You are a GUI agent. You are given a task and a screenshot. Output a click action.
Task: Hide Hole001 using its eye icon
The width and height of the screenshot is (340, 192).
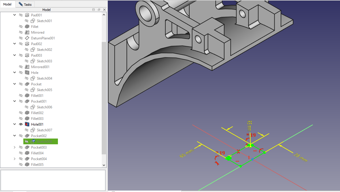(x=21, y=124)
